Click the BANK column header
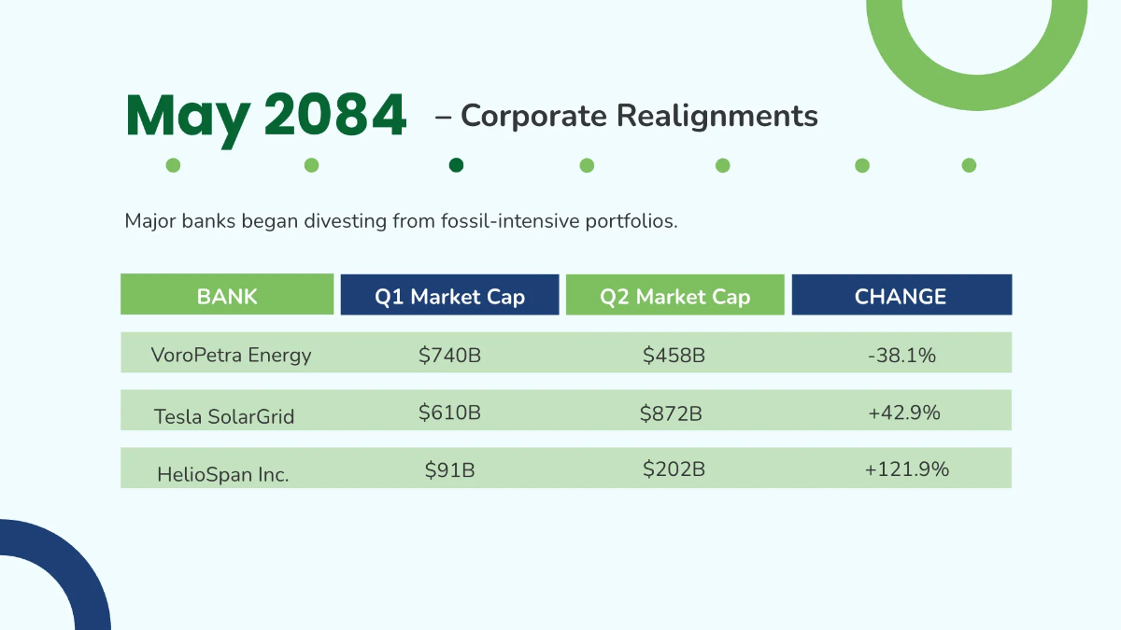The image size is (1121, 630). [227, 297]
